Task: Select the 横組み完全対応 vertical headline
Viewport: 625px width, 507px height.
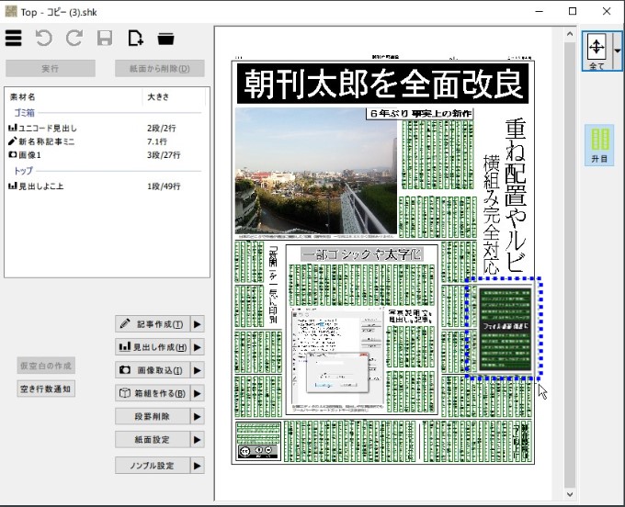Action: 491,214
